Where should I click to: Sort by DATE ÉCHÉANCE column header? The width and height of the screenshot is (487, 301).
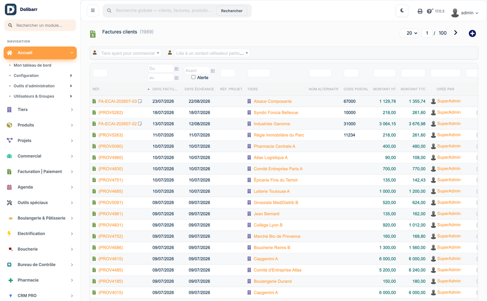pos(199,89)
